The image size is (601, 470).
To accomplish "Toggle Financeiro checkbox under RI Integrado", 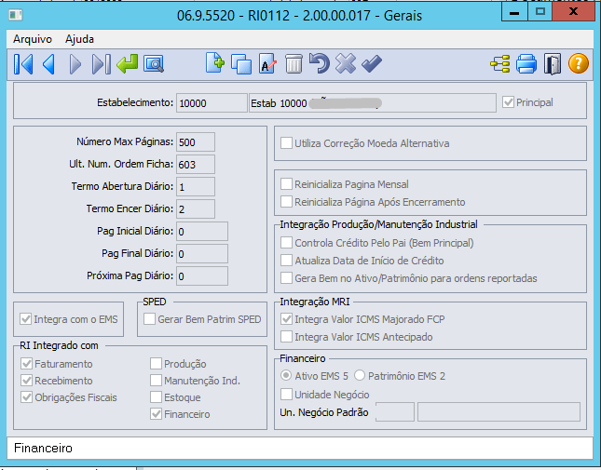I will coord(156,414).
